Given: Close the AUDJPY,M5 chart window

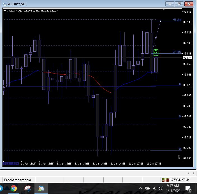Looking at the screenshot, I should point(189,4).
